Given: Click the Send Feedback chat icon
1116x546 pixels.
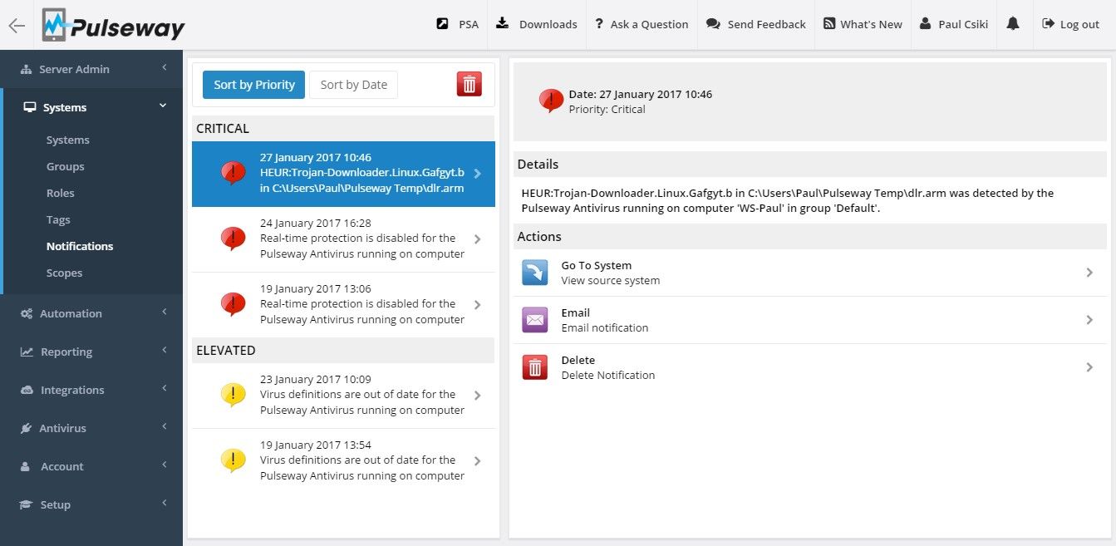Looking at the screenshot, I should click(713, 24).
